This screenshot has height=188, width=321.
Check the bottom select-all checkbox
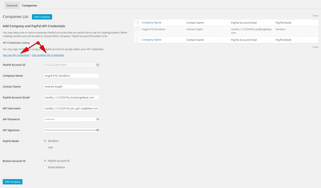(x=137, y=39)
